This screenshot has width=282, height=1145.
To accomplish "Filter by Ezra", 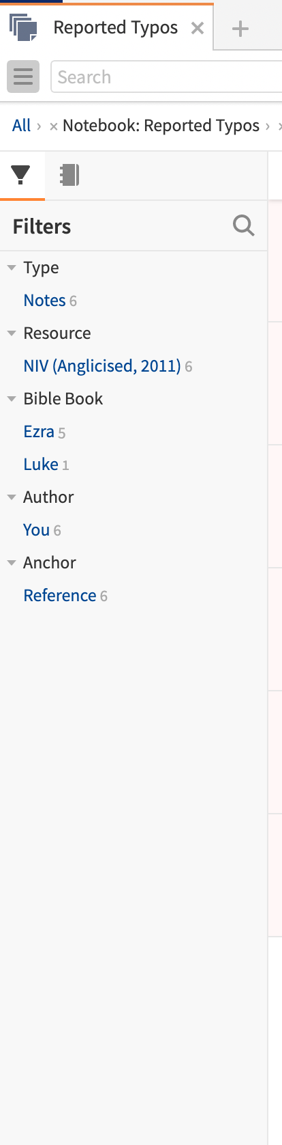I will [x=39, y=432].
